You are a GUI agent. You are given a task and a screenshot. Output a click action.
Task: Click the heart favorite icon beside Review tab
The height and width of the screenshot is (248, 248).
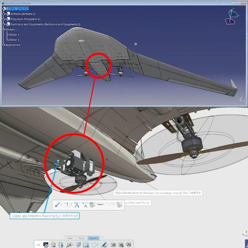(x=102, y=238)
